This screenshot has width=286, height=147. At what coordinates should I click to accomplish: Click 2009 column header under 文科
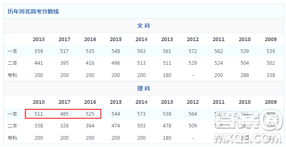point(271,39)
